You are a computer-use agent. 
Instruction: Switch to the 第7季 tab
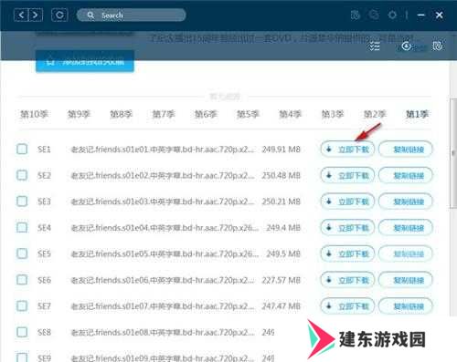click(164, 114)
